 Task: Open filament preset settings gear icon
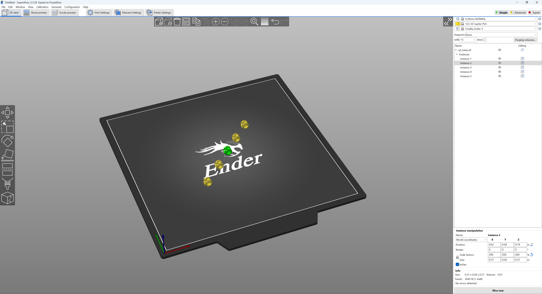point(539,24)
